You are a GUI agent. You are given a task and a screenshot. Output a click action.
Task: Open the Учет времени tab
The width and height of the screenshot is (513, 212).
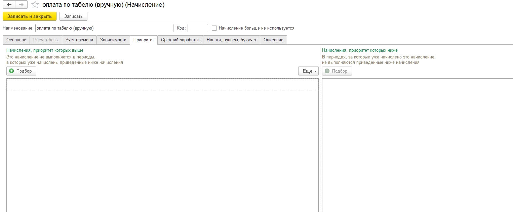[79, 40]
